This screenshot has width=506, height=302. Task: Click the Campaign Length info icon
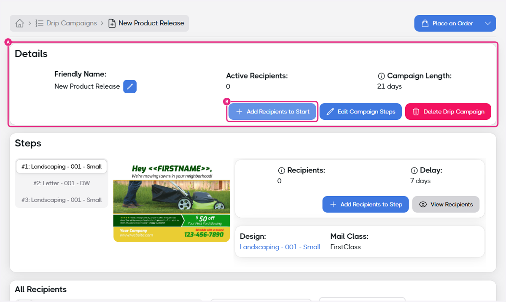(381, 76)
